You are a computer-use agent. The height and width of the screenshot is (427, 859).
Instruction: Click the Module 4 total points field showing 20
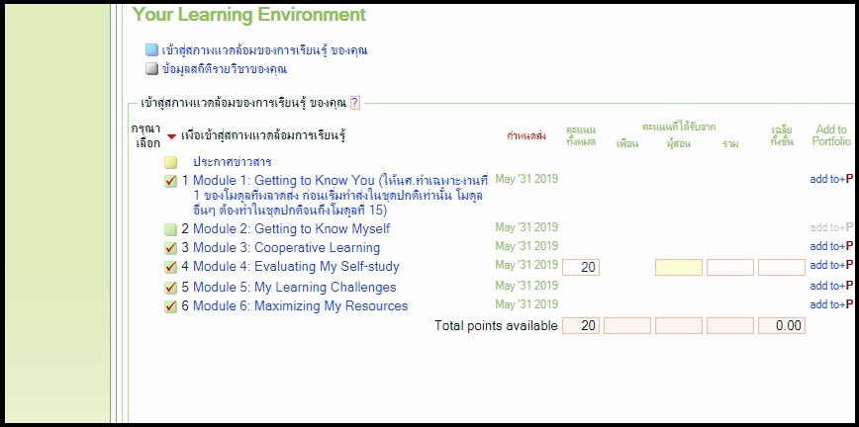581,267
